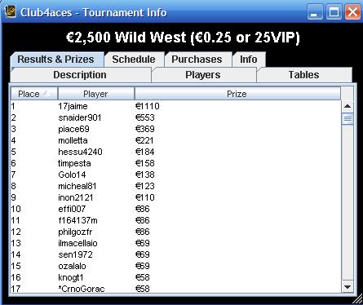Click the tournament title €2,500 Wild West
This screenshot has width=363, height=305.
(183, 37)
